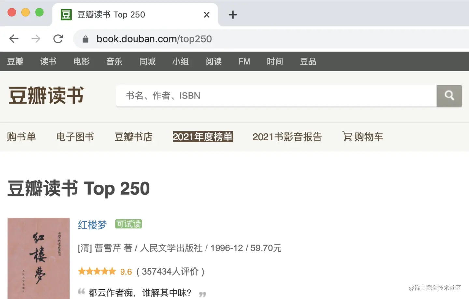Click the 豆瓣读书 Top 250 page heading
The image size is (469, 299).
tap(78, 188)
